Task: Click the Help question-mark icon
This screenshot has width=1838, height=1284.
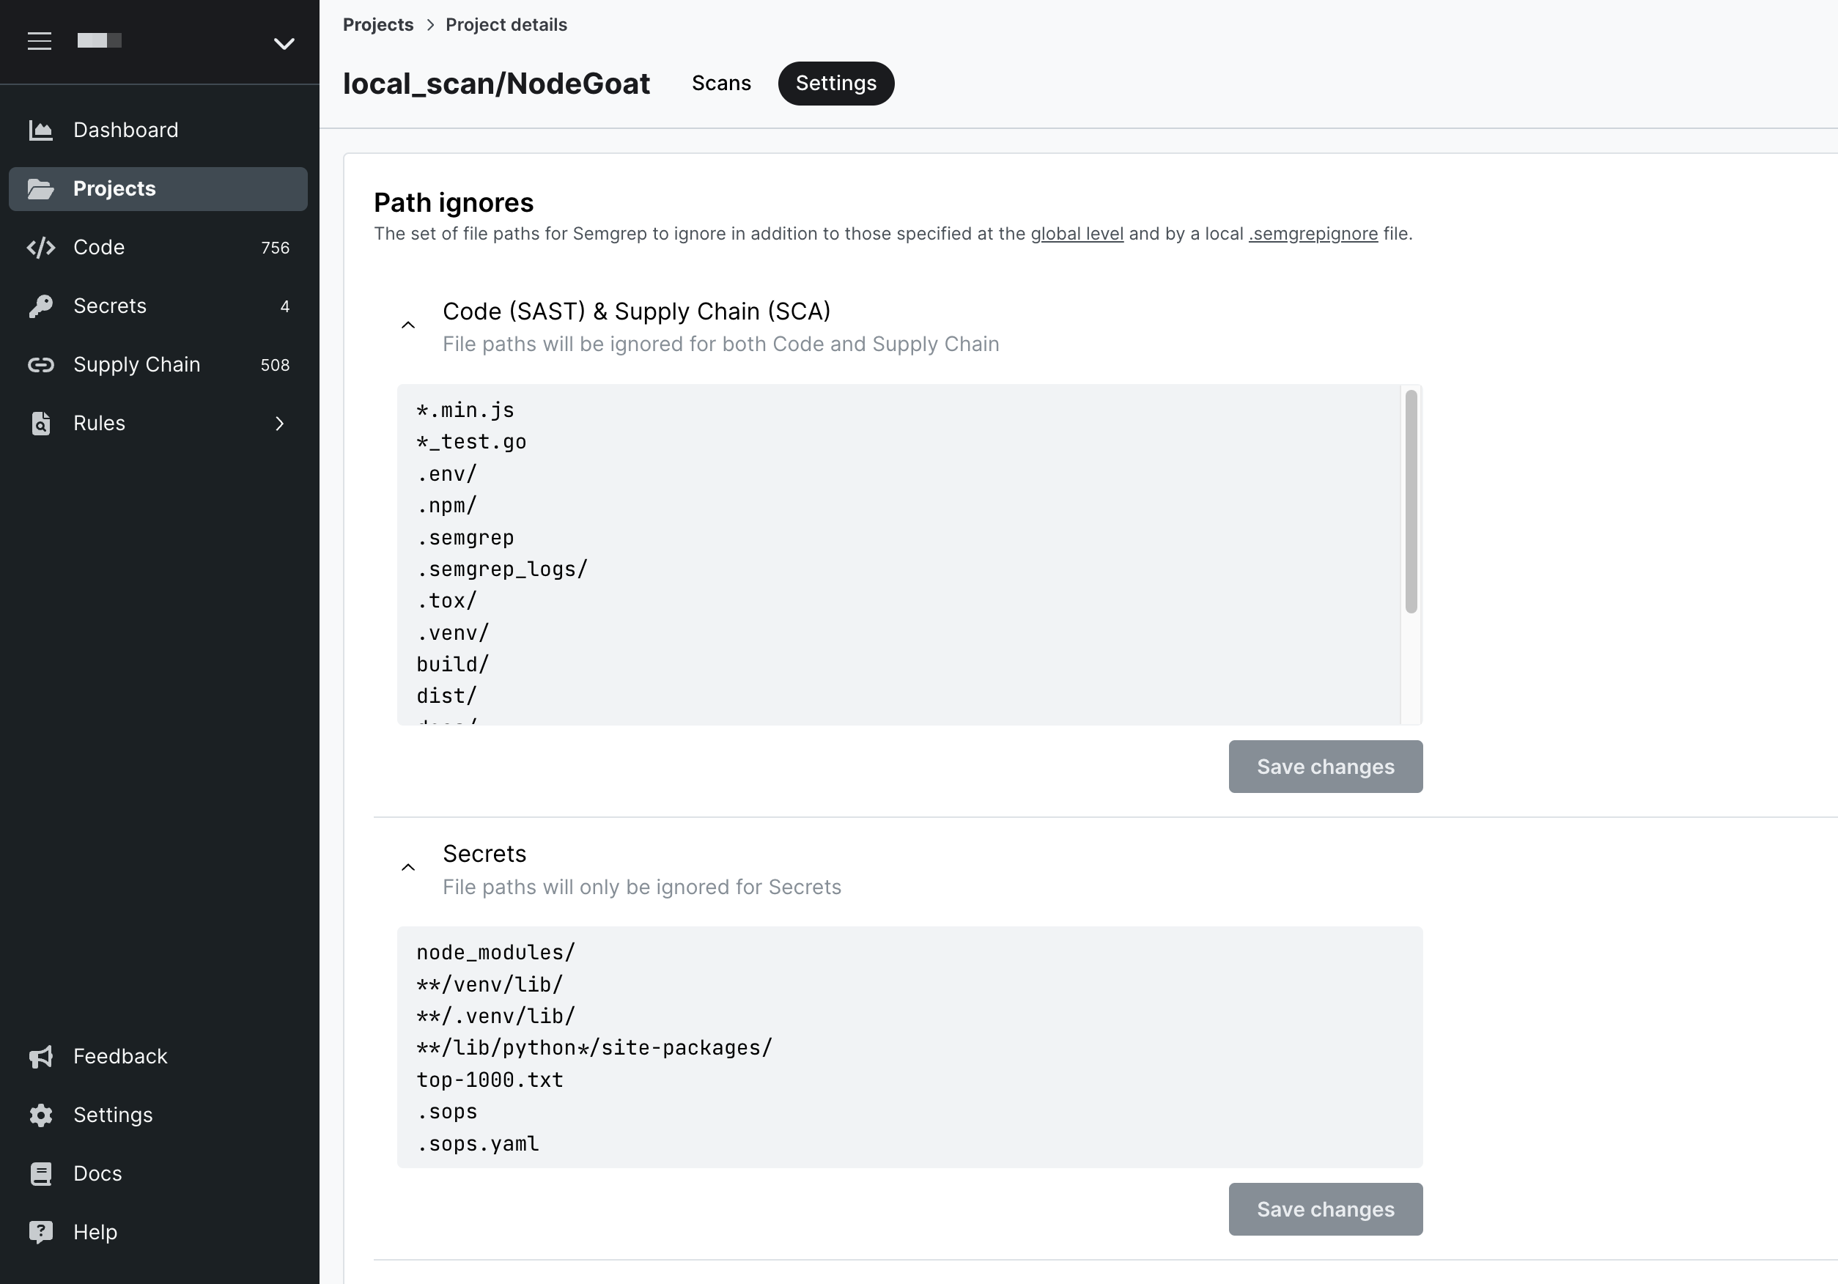Action: pyautogui.click(x=40, y=1231)
